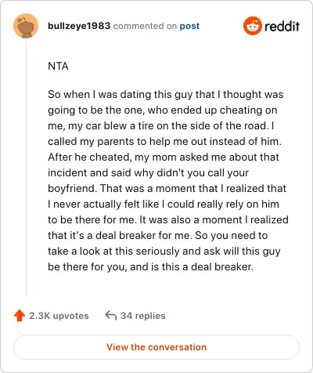Click the line "incident and said why didn't you"
Screen dimensions: 313x373
(x=148, y=173)
